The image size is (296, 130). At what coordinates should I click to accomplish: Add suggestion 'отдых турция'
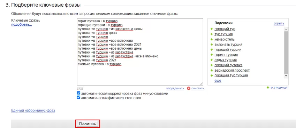click(225, 60)
